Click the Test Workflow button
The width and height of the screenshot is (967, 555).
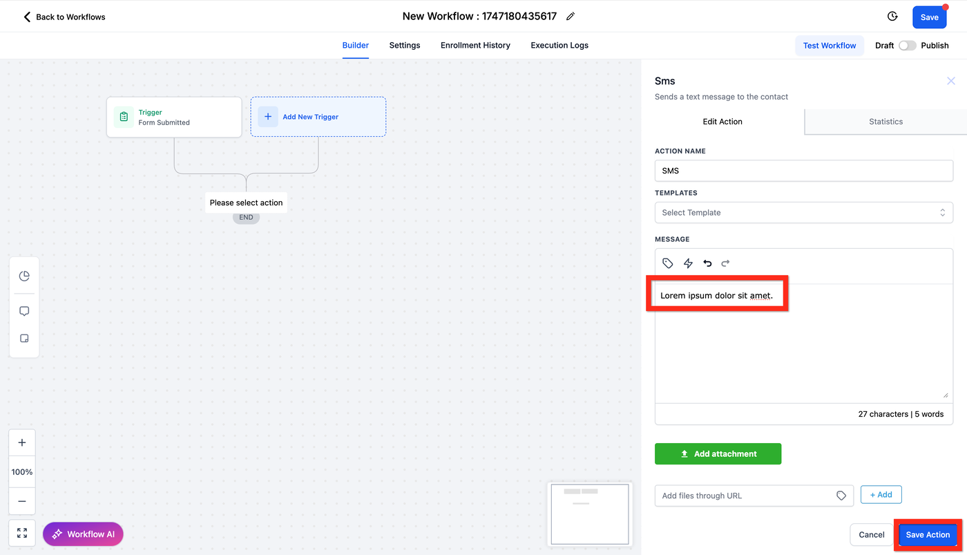pyautogui.click(x=830, y=46)
